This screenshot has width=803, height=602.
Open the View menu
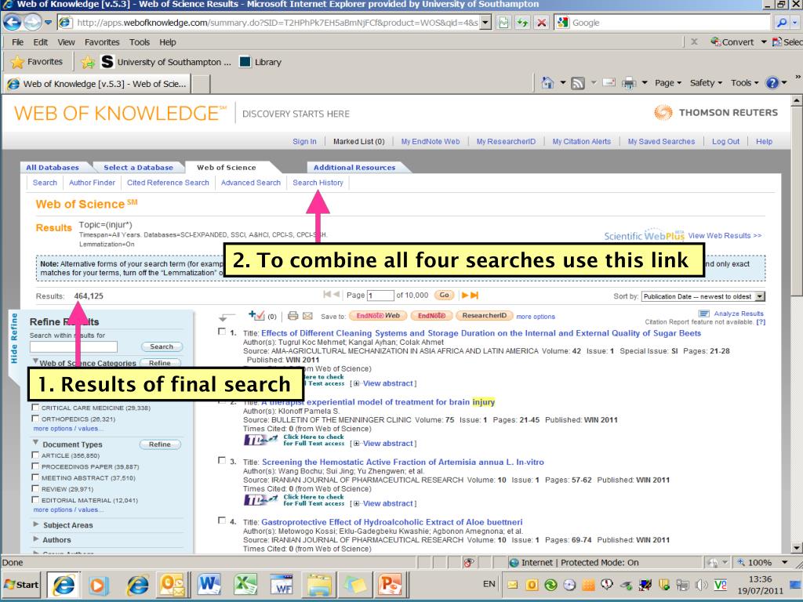[66, 42]
